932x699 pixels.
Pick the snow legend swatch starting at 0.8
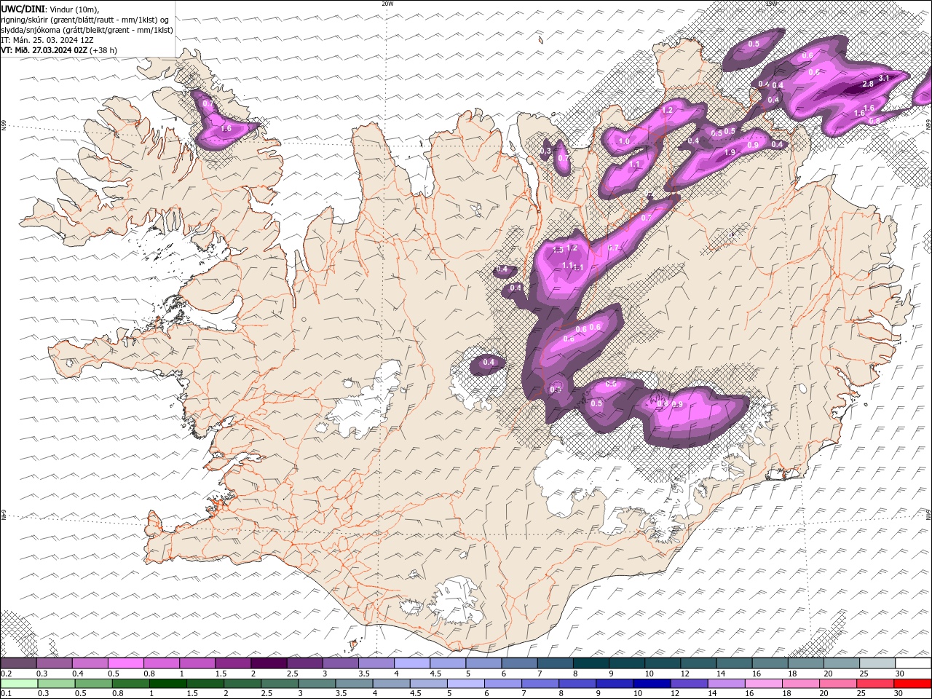coord(161,663)
